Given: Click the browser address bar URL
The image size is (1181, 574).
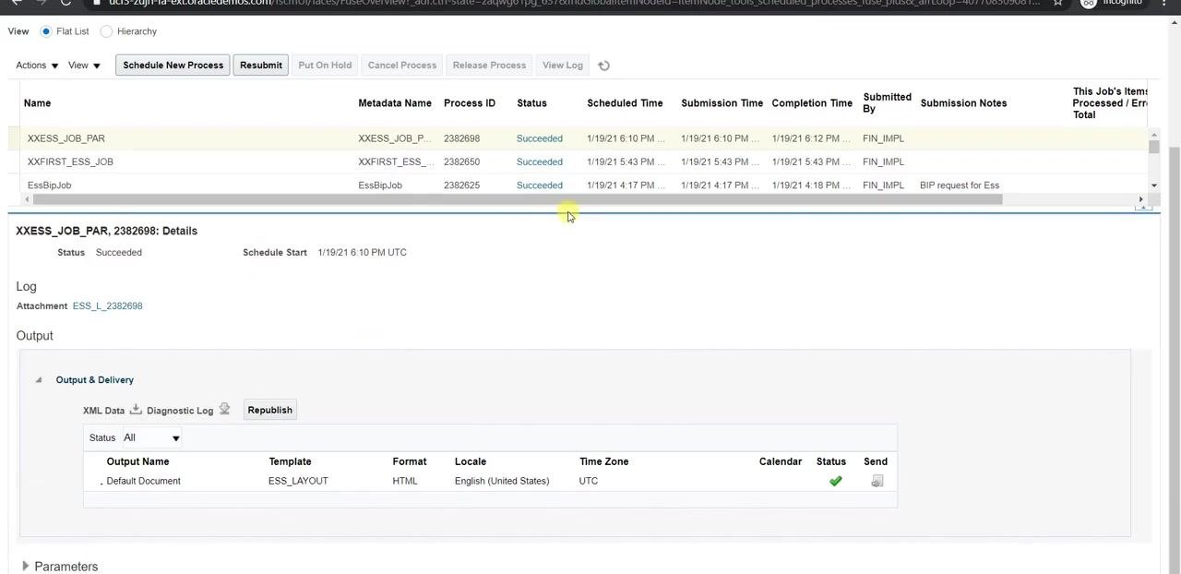Looking at the screenshot, I should pyautogui.click(x=572, y=3).
